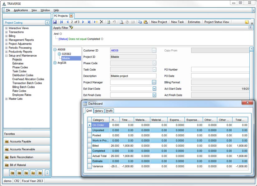Screen dimensions: 257x186
Task: Click the Copy record icon
Action: [140, 22]
